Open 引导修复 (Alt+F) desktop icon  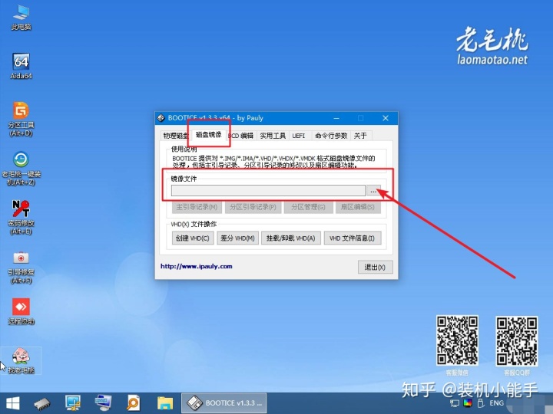[22, 267]
